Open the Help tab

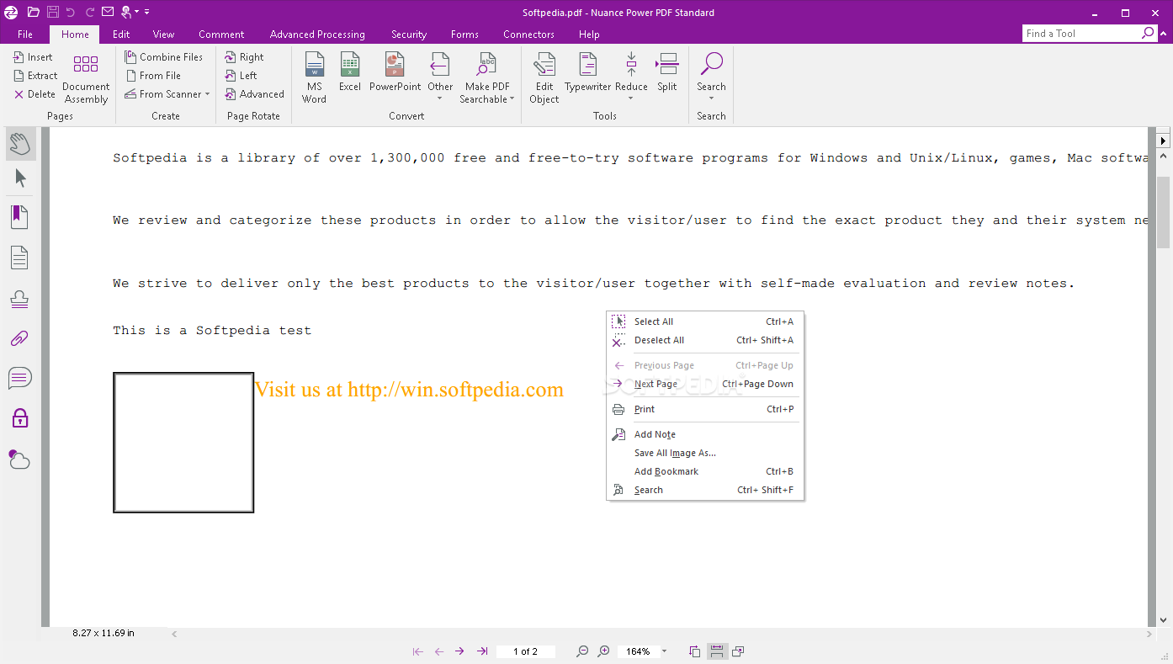[x=589, y=35]
